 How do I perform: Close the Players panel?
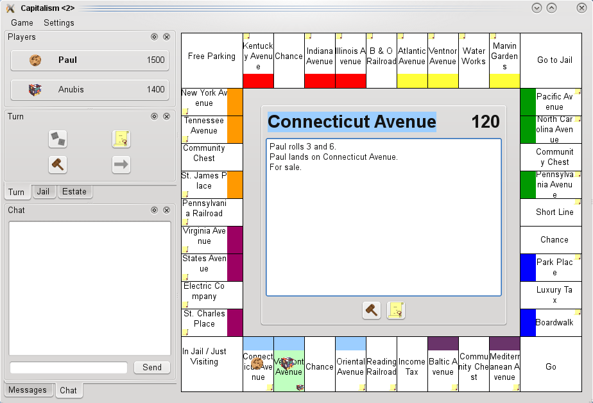(x=166, y=37)
